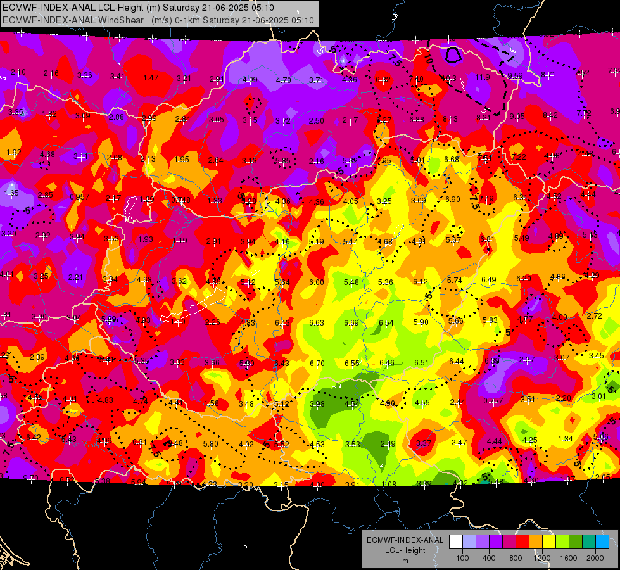Click the 10 contour line label
The image size is (620, 570).
tap(428, 58)
